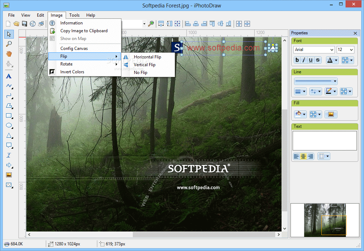Screen dimensions: 364x251
Task: Click the fill with image button
Action: point(331,114)
